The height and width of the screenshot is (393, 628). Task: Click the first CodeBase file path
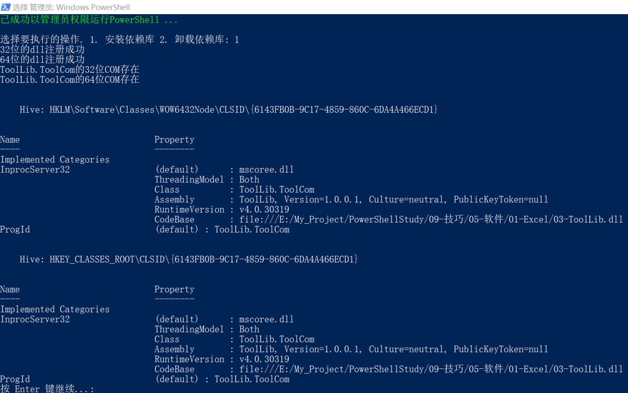(431, 220)
